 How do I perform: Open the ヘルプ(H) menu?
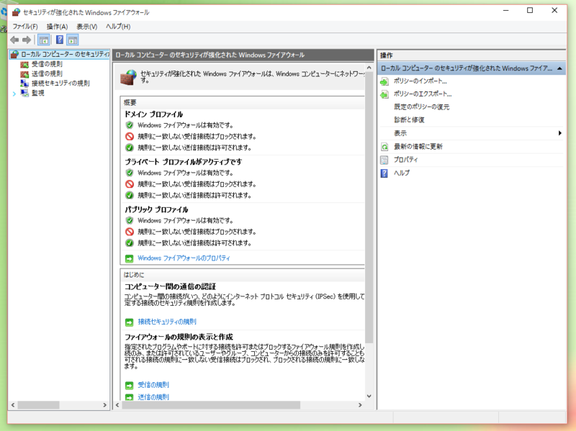coord(118,27)
